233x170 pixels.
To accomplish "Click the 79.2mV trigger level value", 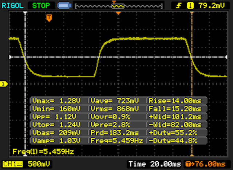I will pyautogui.click(x=212, y=6).
